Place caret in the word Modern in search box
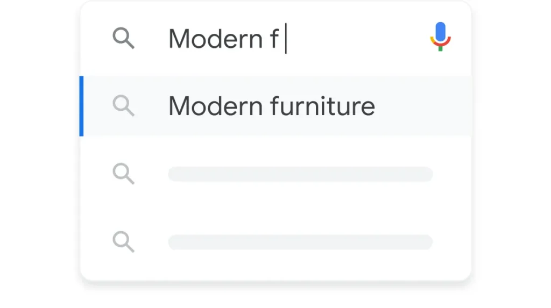This screenshot has height=308, width=551. pos(215,38)
